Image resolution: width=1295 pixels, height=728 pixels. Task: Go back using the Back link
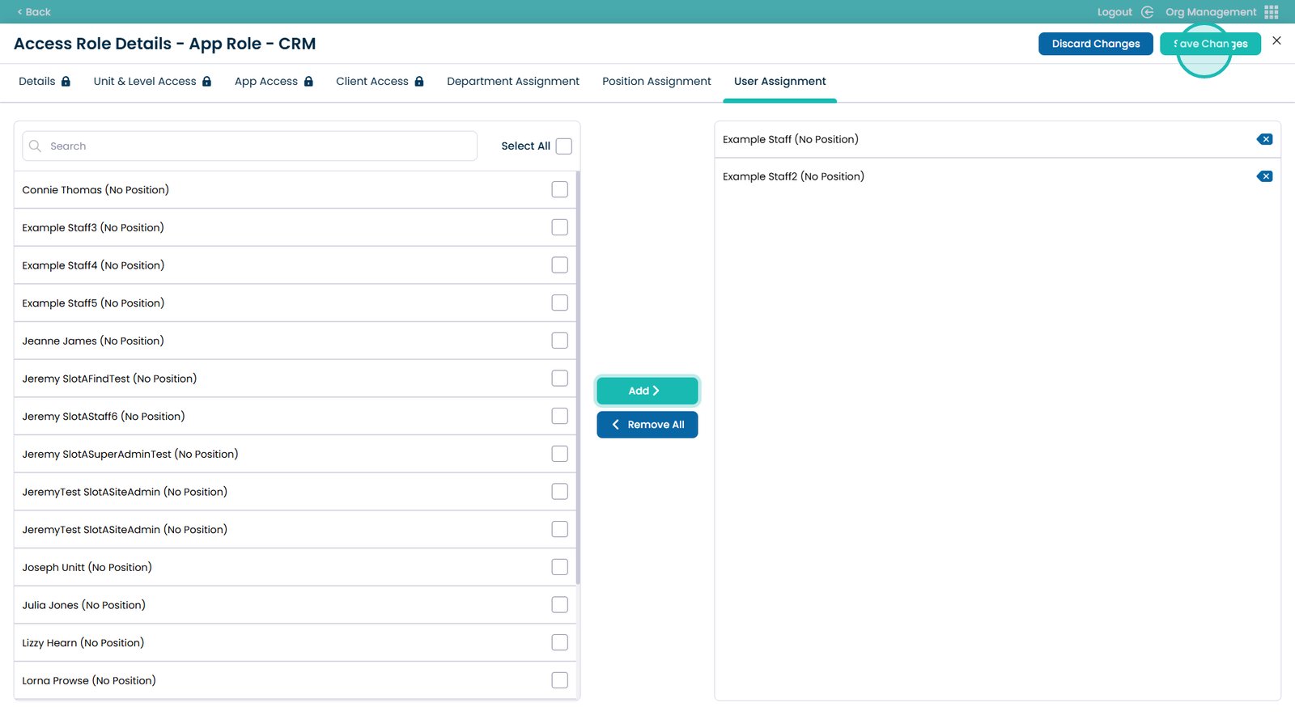tap(34, 12)
